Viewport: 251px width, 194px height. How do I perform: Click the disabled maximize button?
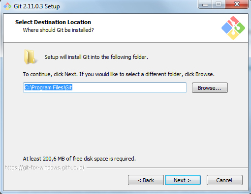click(x=219, y=4)
